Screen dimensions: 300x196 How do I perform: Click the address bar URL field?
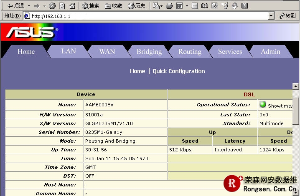(146, 16)
